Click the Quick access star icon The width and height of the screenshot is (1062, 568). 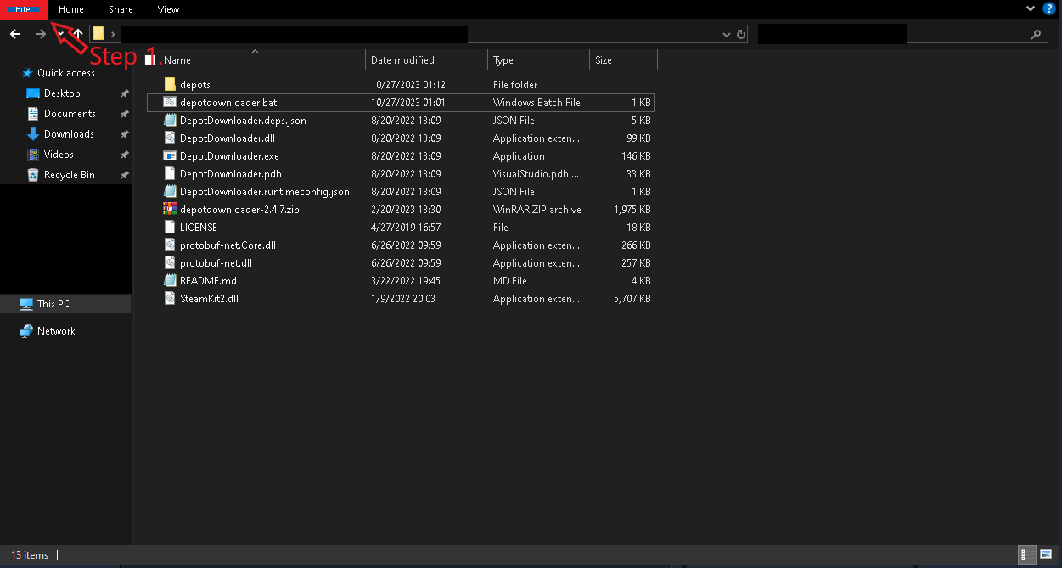(27, 73)
